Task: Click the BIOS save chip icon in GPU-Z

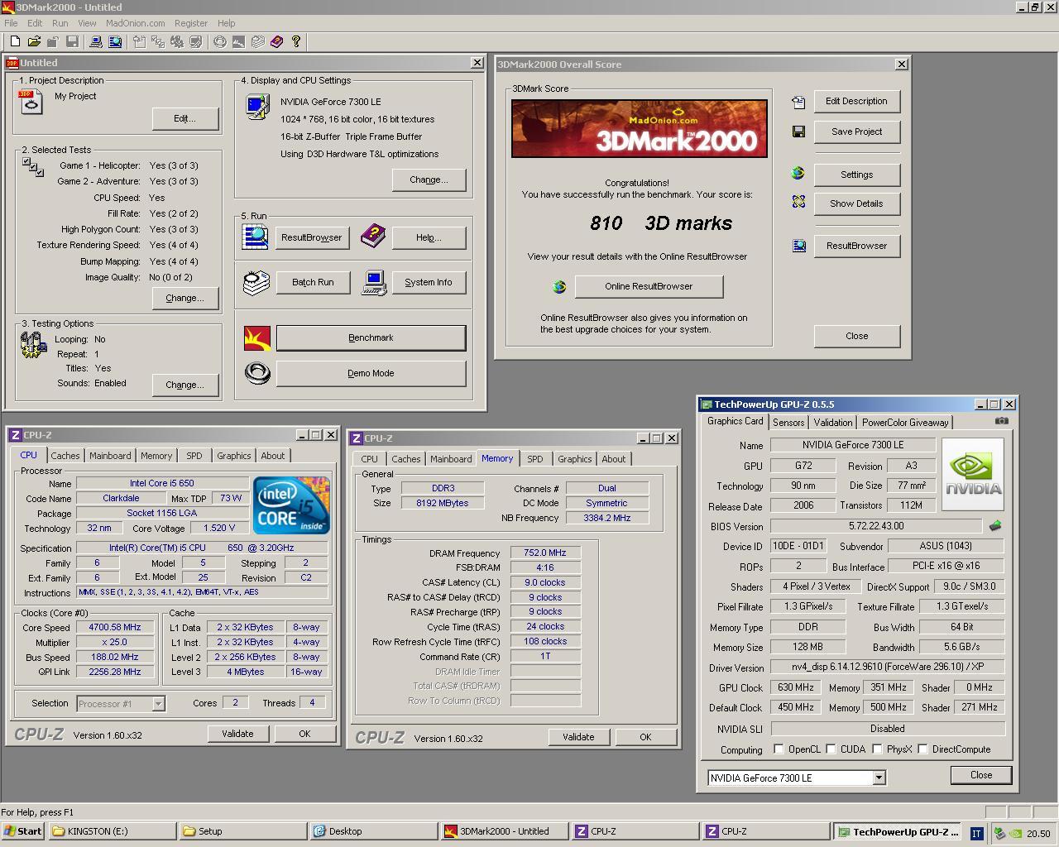Action: (995, 526)
